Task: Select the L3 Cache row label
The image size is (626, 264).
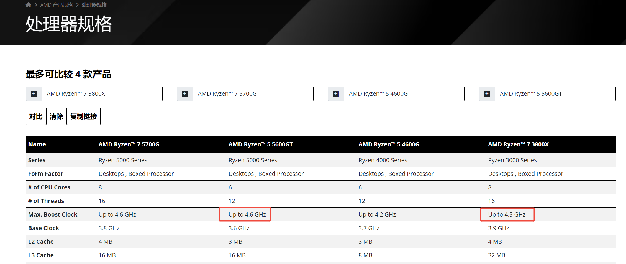Action: (41, 255)
